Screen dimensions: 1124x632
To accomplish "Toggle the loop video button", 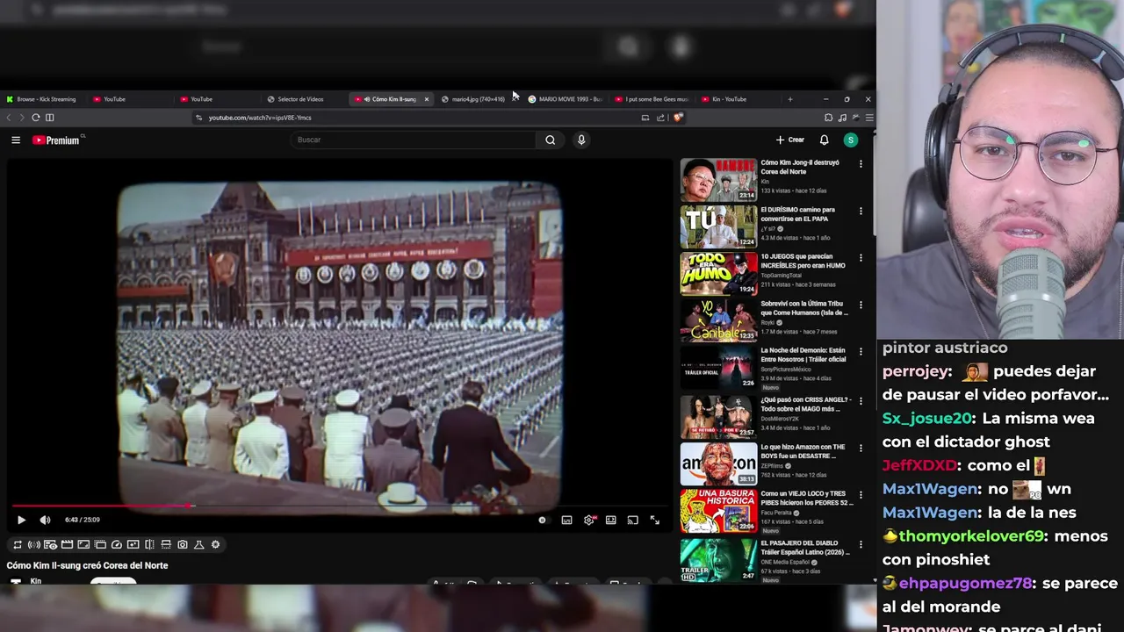I will point(17,544).
